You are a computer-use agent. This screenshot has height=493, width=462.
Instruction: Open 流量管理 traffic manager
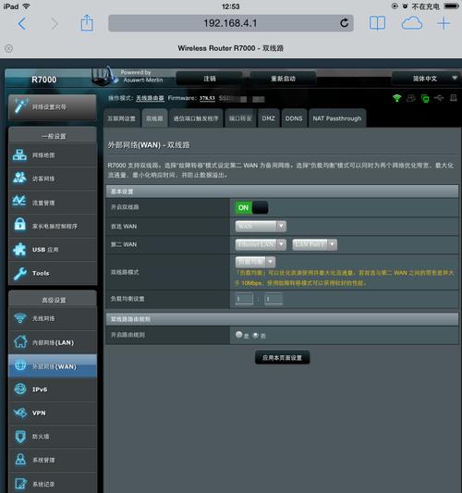click(x=53, y=203)
